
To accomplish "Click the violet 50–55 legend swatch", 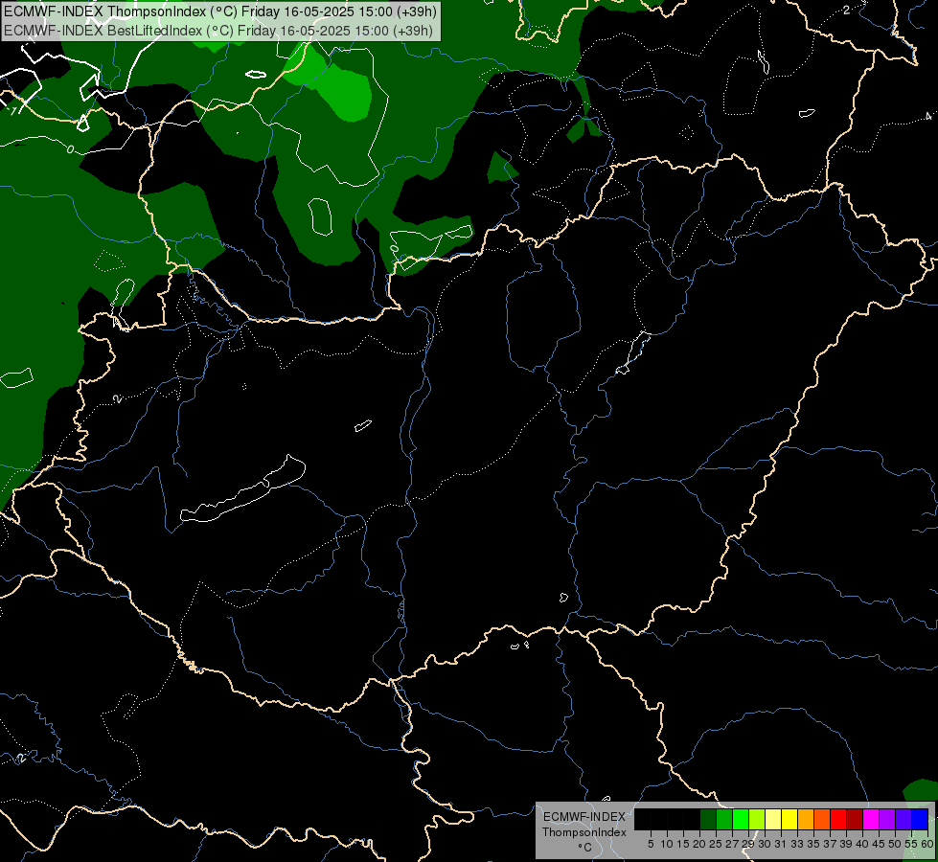I will coord(904,819).
